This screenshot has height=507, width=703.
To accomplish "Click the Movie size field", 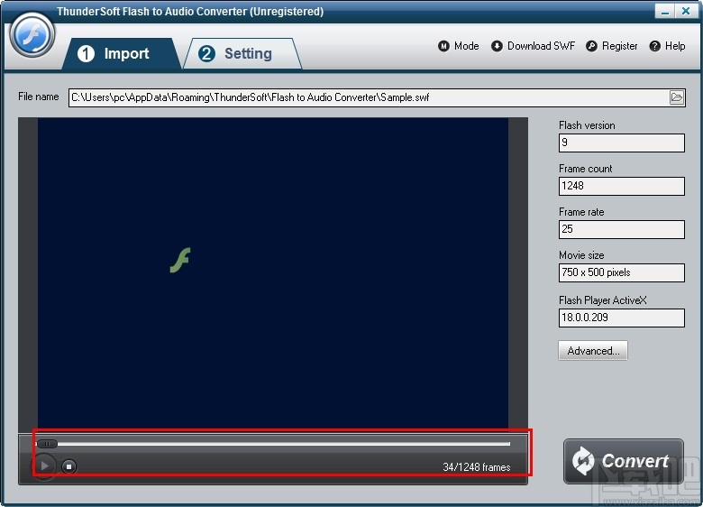I will click(621, 272).
